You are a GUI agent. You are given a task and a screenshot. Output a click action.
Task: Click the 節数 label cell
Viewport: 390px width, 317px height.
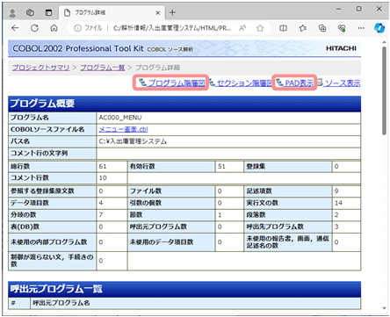point(171,215)
